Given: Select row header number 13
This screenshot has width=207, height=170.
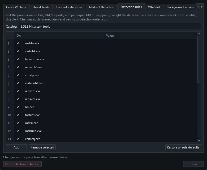Looking at the screenshot, I should 10,139.
